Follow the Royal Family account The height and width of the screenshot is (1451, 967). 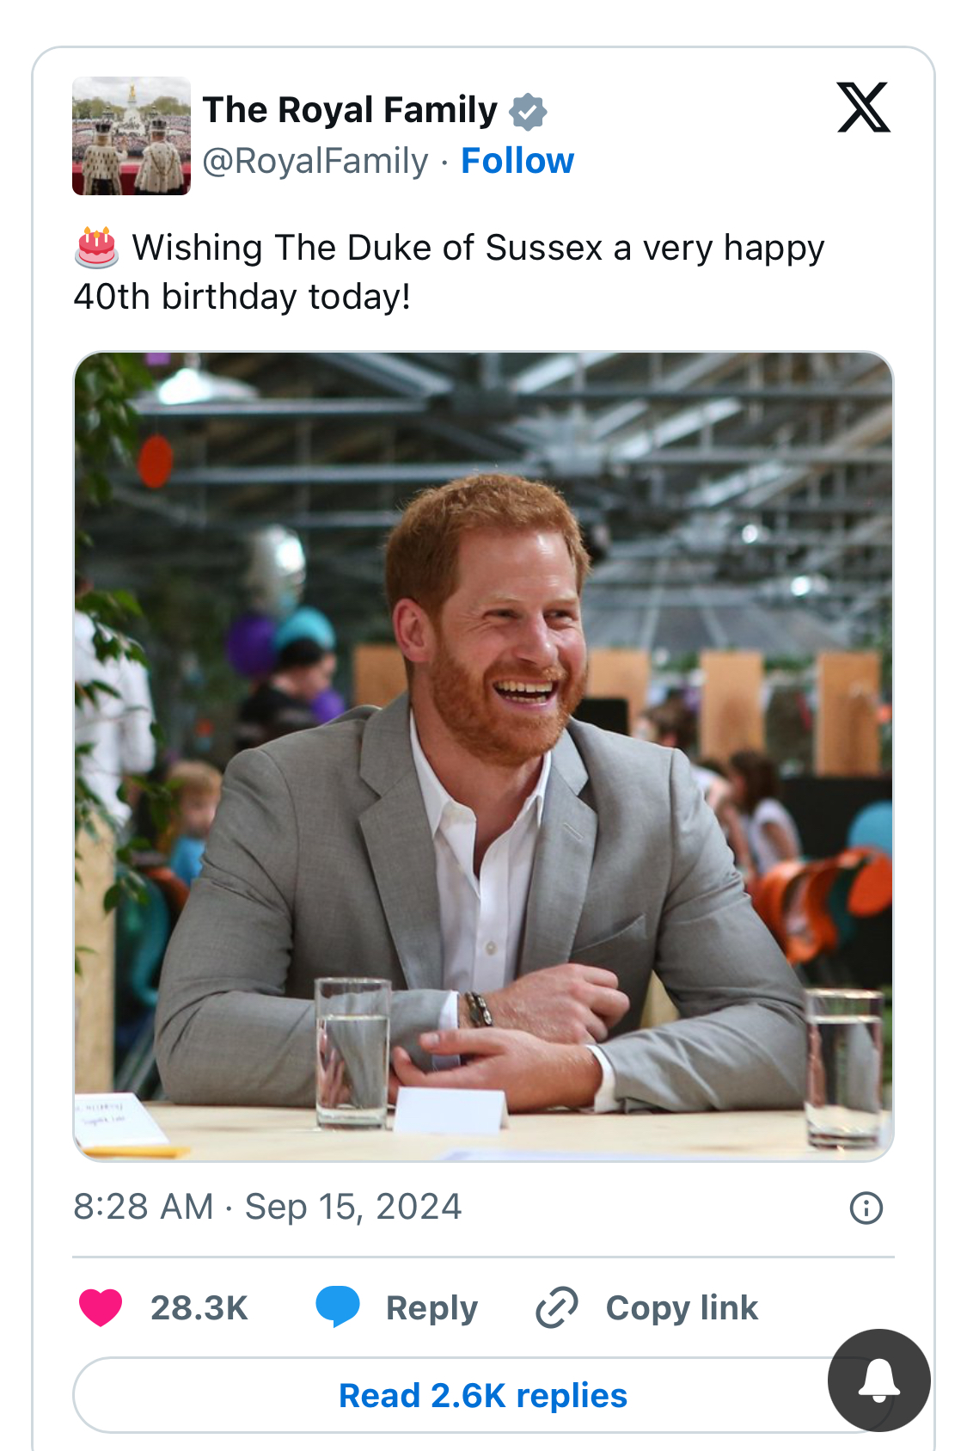pos(517,161)
